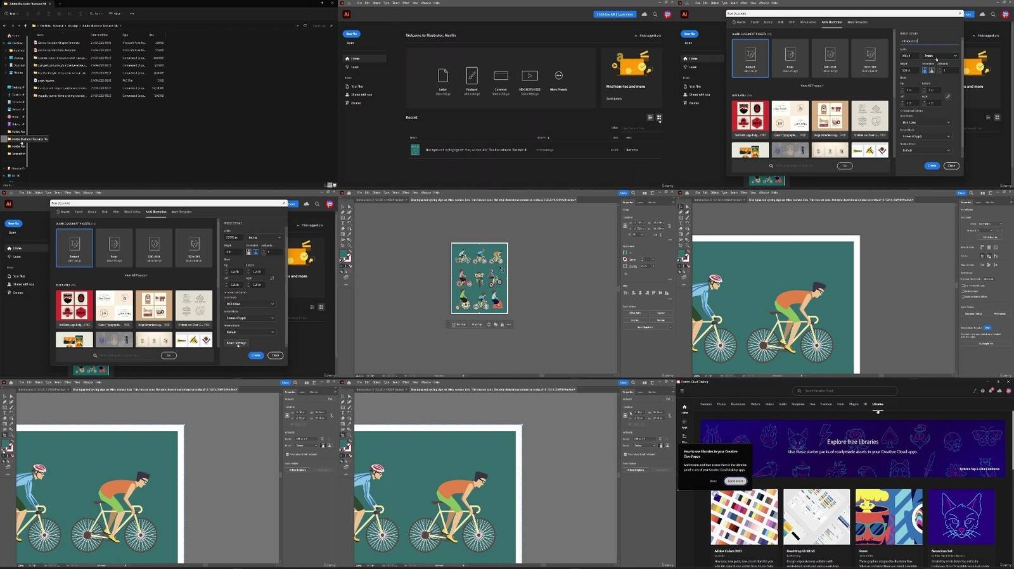Toggle bleed link icon in Inches New Document dialog

click(272, 278)
